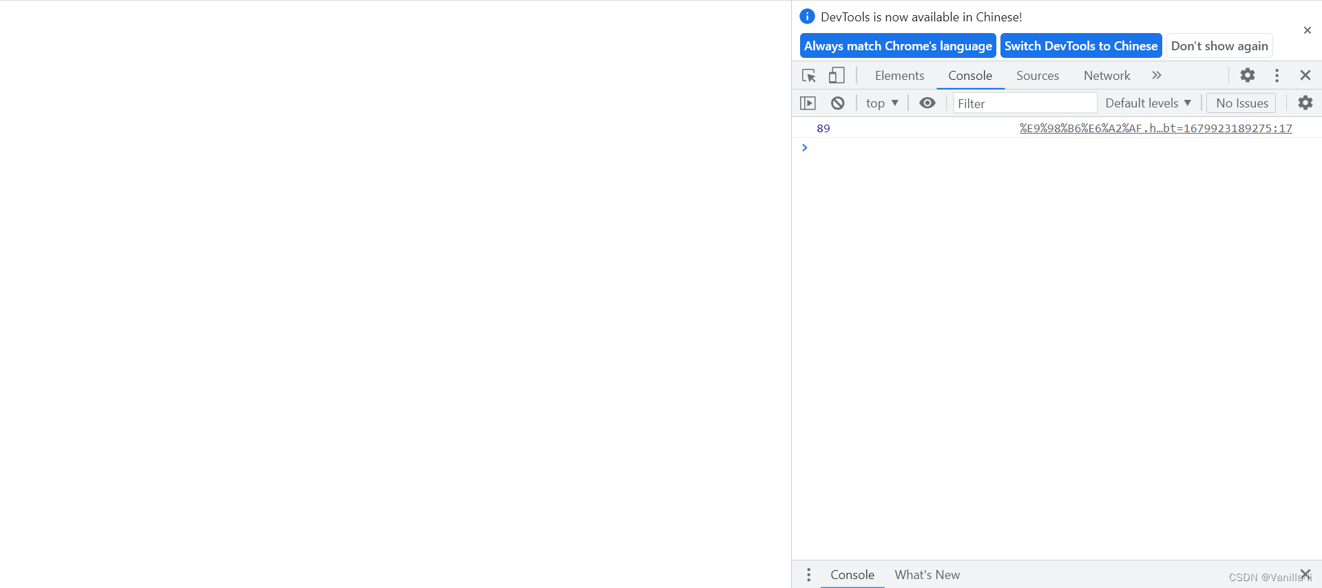
Task: Switch to the Sources tab
Action: 1038,76
